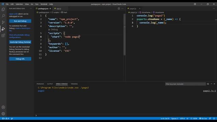Screen dimensions: 217x122
Task: Click the JSON language mode indicator
Action: pyautogui.click(x=194, y=119)
